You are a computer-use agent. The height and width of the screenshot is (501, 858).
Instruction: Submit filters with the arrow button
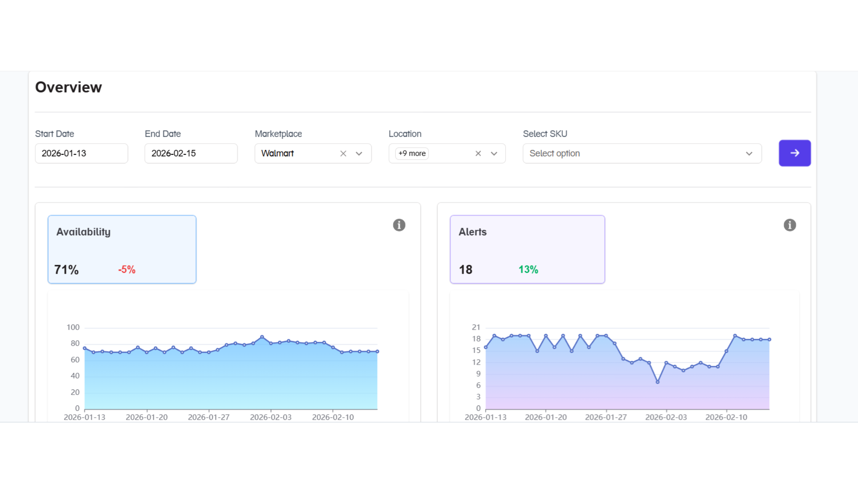click(794, 153)
